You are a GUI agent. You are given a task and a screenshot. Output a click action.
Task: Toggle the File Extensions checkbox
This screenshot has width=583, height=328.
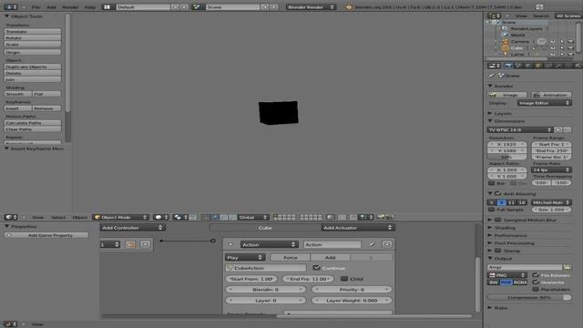(536, 275)
